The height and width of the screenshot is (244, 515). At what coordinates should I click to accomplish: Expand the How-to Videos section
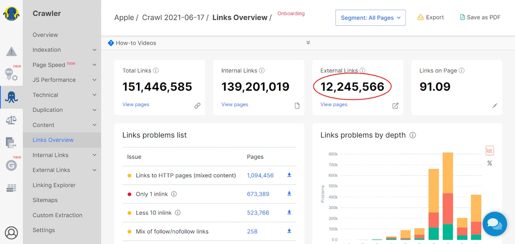[x=308, y=43]
